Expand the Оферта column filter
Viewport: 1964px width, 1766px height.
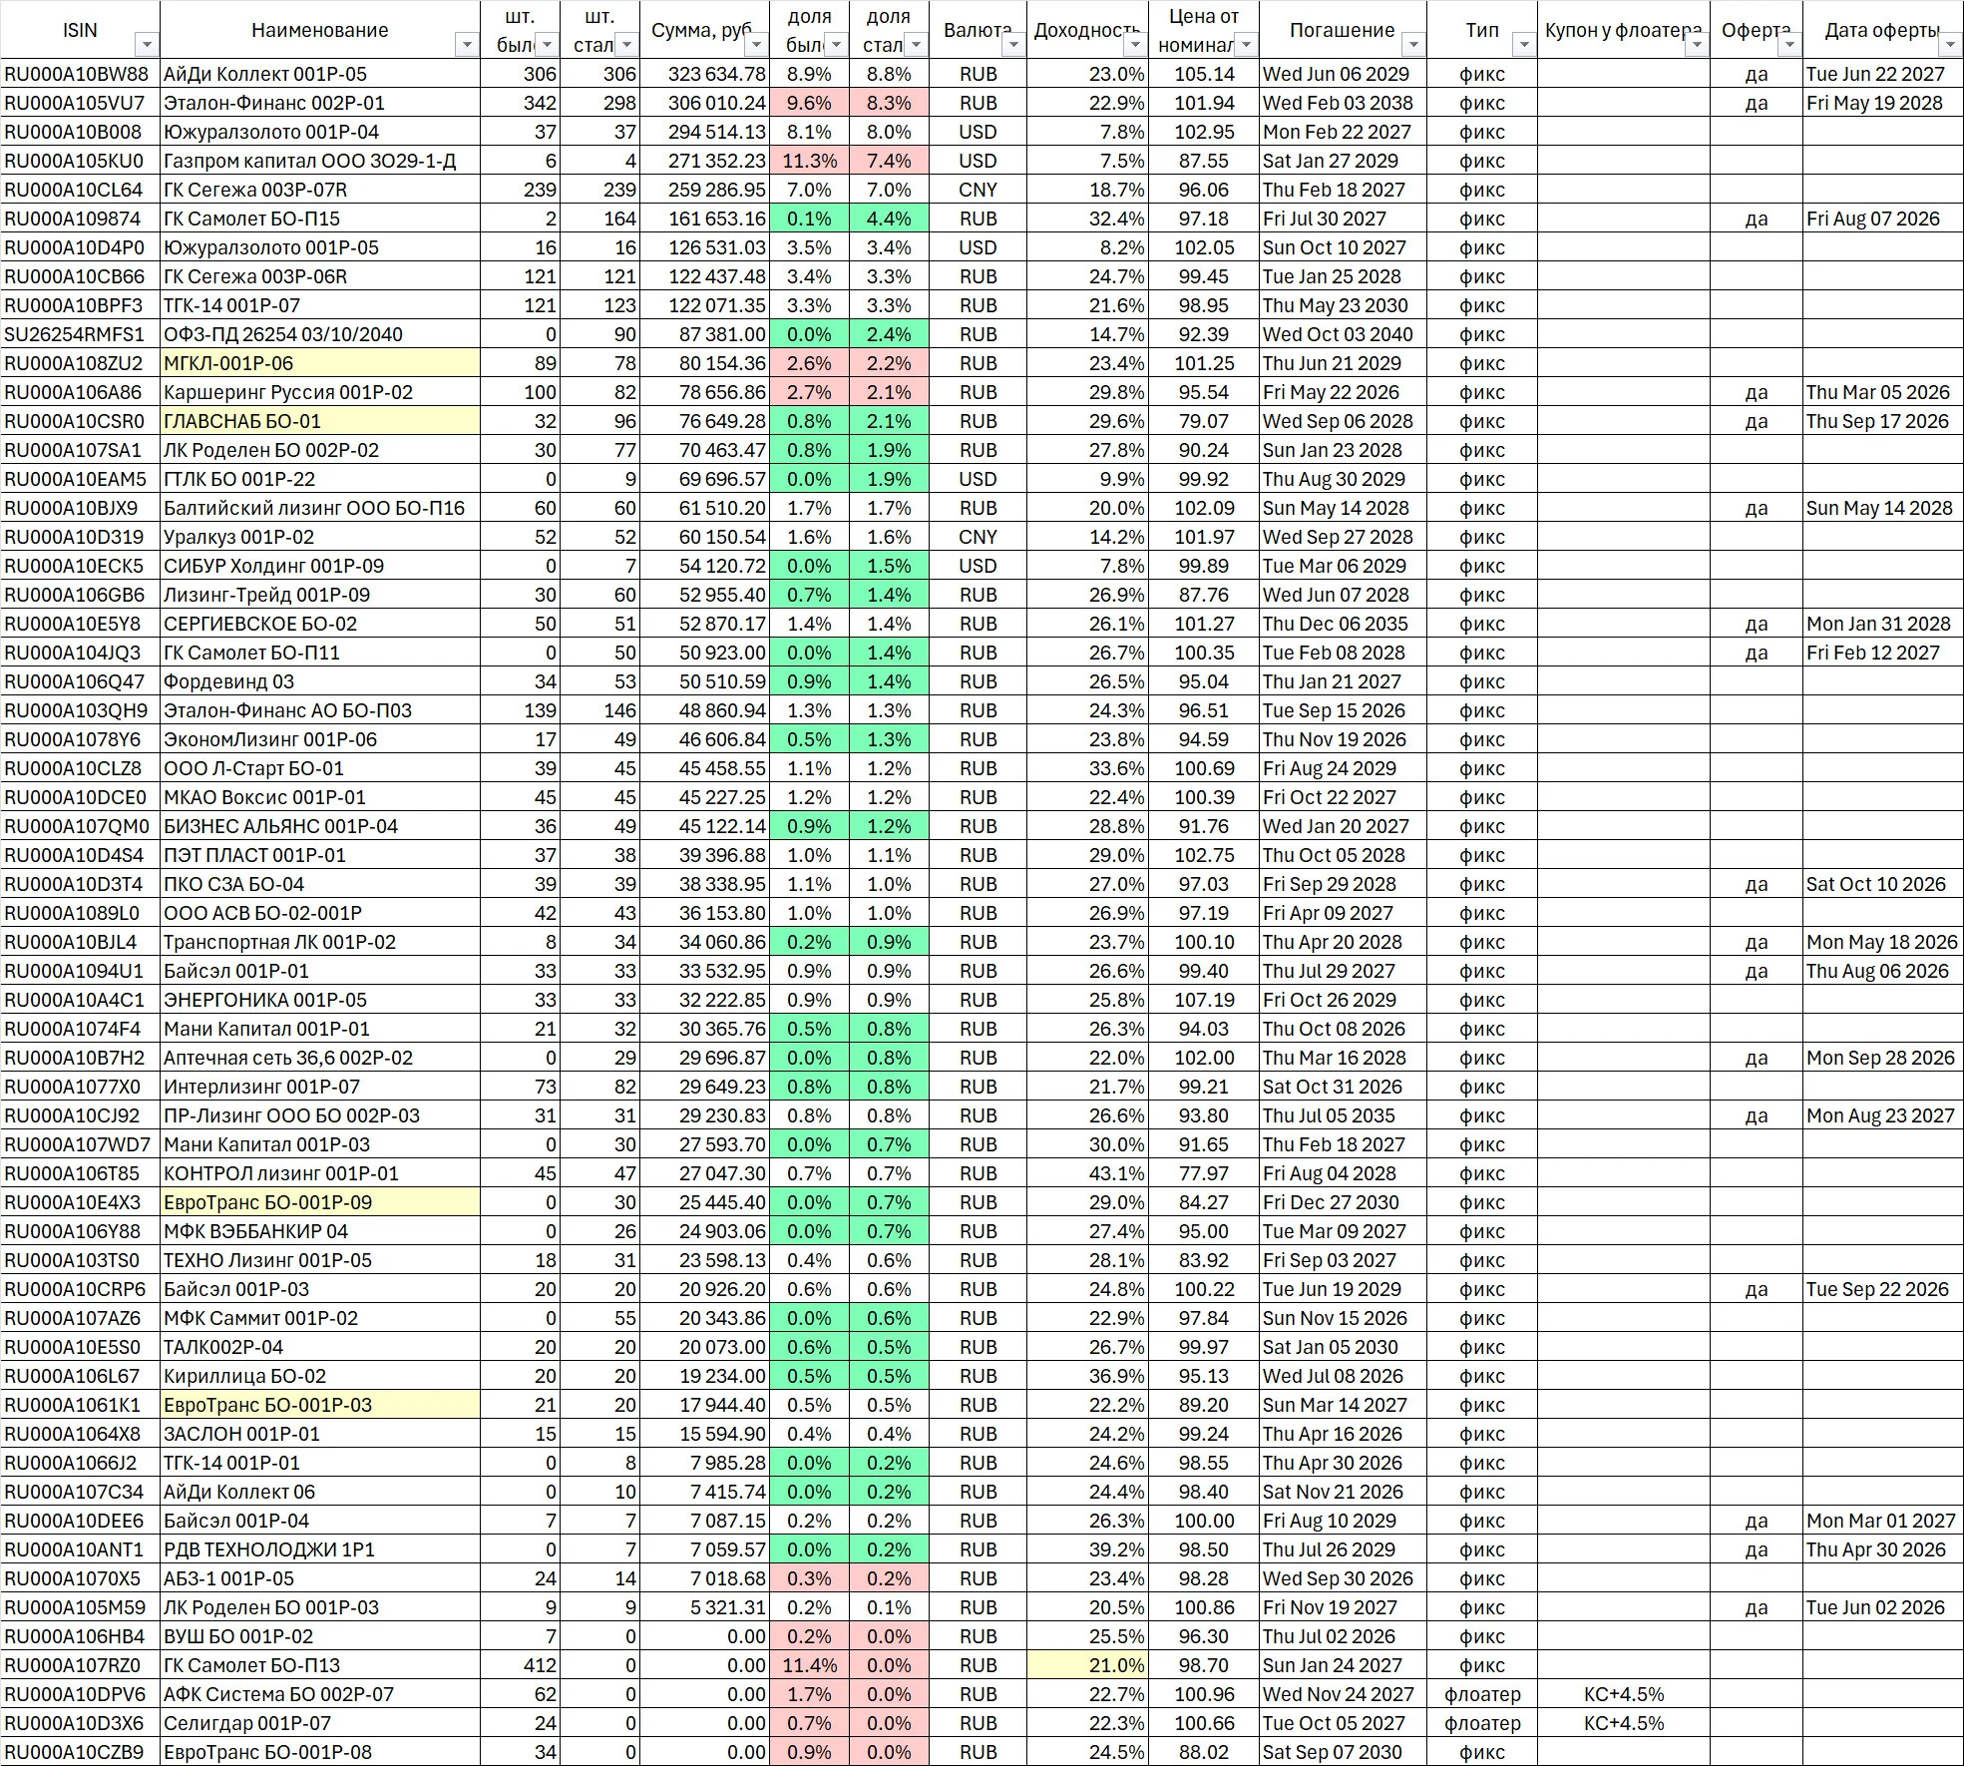pos(1788,45)
